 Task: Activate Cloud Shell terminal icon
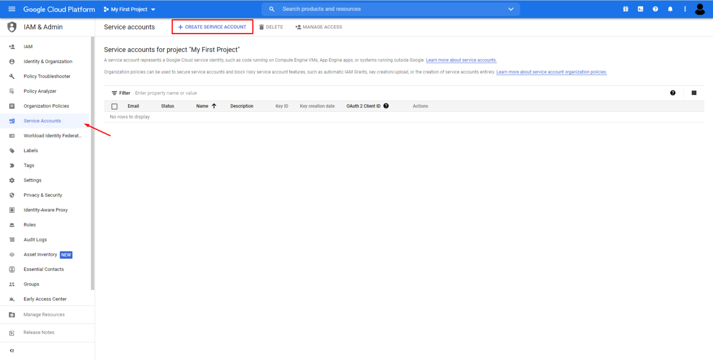point(641,9)
